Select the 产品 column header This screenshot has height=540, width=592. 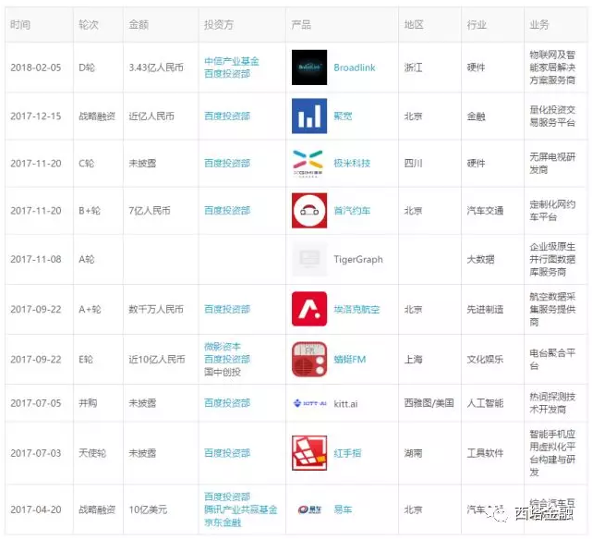[x=301, y=25]
